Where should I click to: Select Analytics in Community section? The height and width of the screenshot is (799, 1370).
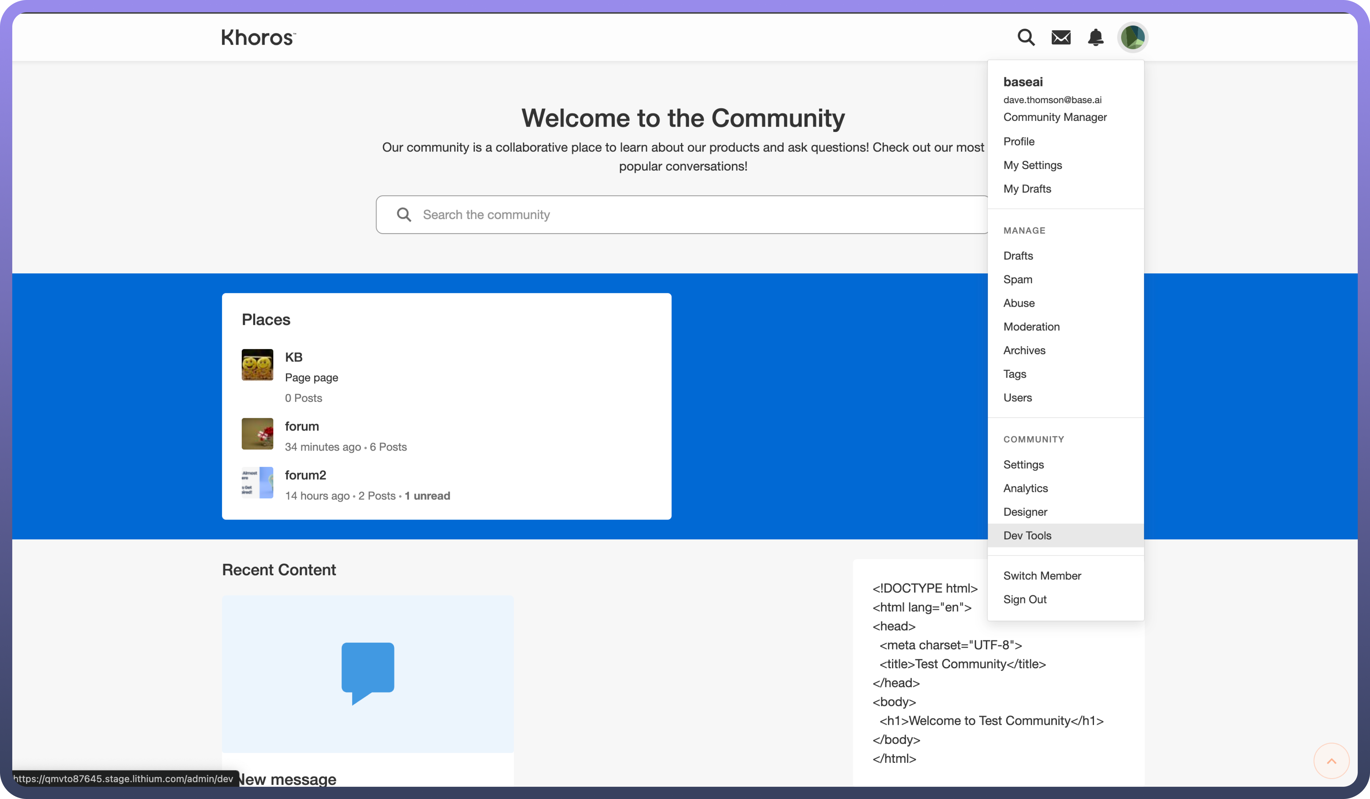1025,488
